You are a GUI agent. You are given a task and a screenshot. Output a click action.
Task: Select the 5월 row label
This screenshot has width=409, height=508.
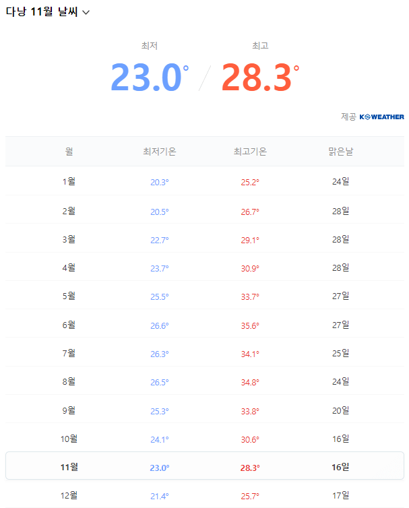tap(69, 296)
